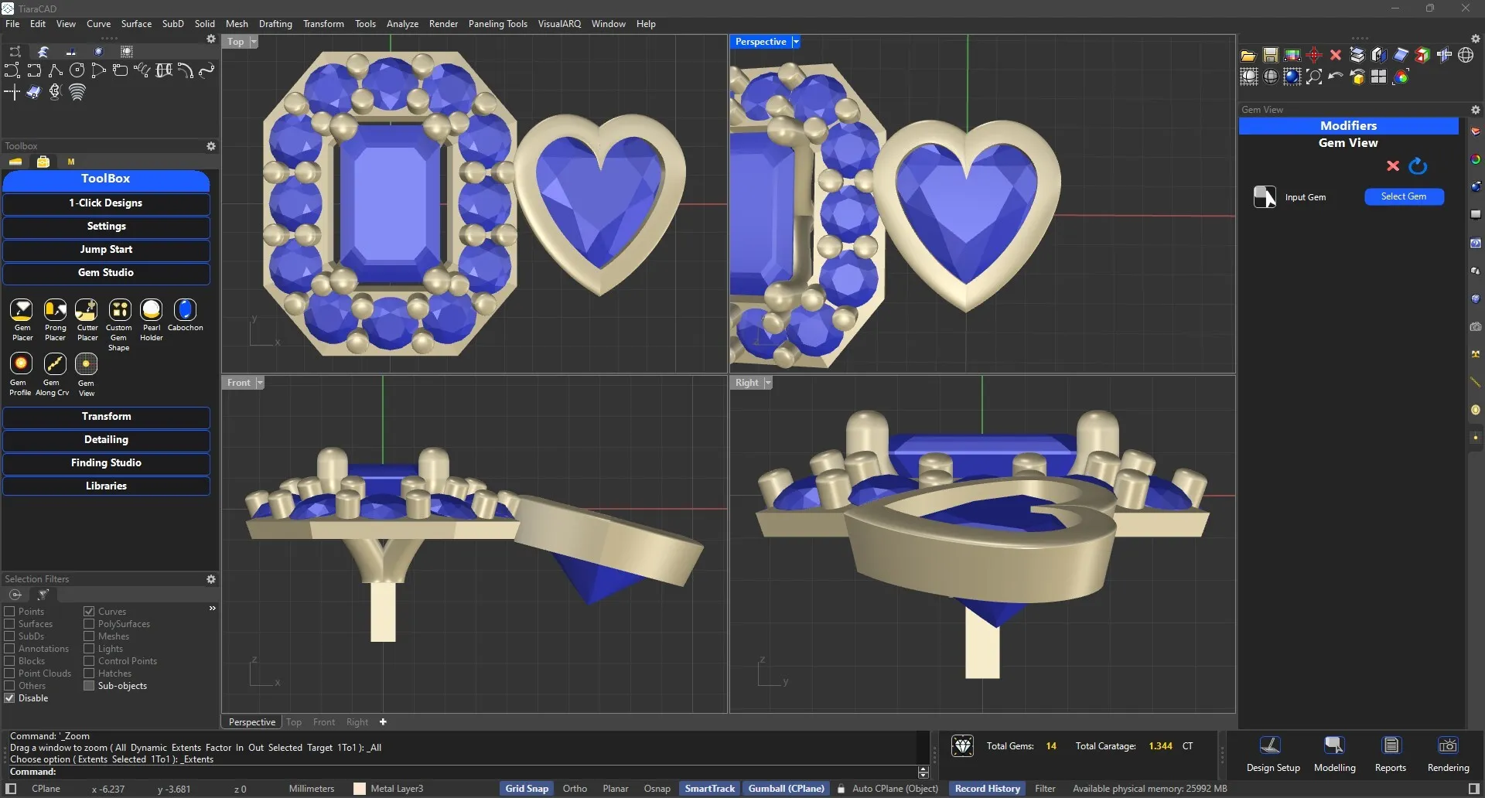Switch to the Front viewport tab

pyautogui.click(x=324, y=721)
